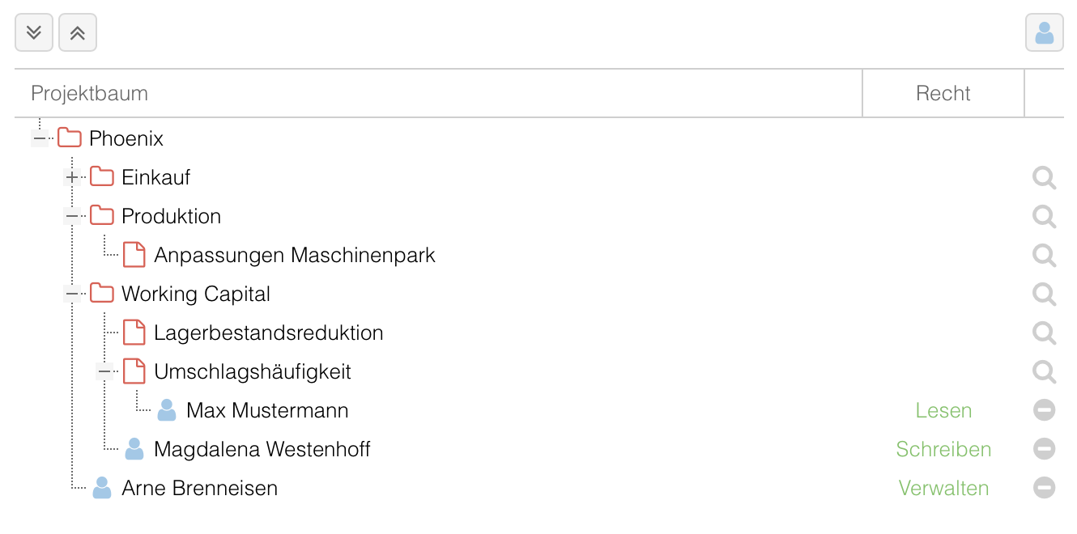1077x534 pixels.
Task: Collapse the Phoenix root node
Action: [x=40, y=138]
